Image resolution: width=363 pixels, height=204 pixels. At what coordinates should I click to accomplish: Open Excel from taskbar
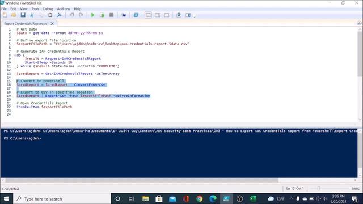click(x=253, y=199)
